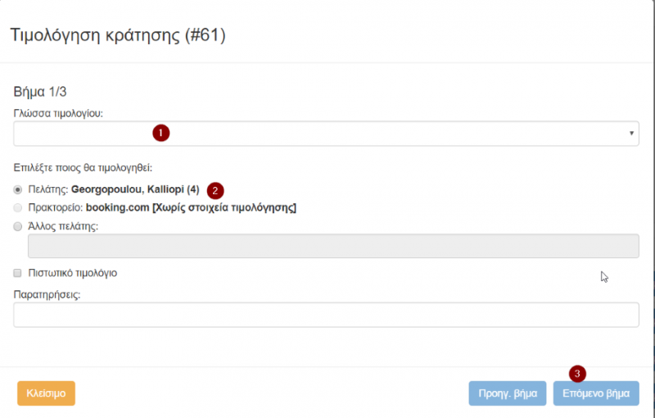Click the Τιμολόγηση κράτησης (#61) dialog title
This screenshot has width=655, height=418.
[117, 35]
